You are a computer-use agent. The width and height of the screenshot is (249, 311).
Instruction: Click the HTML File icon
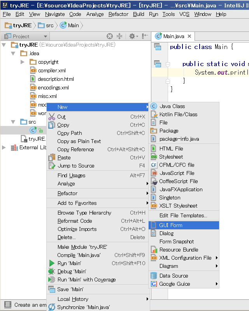pyautogui.click(x=153, y=149)
